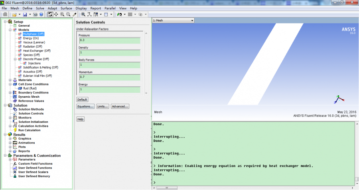Select Viscous (Laminar) tree item
This screenshot has height=190, width=359.
(34, 43)
